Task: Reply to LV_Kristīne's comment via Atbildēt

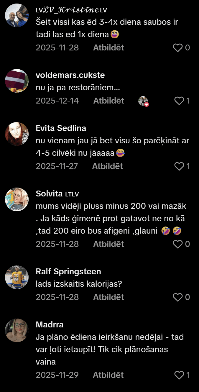Action: [x=108, y=48]
